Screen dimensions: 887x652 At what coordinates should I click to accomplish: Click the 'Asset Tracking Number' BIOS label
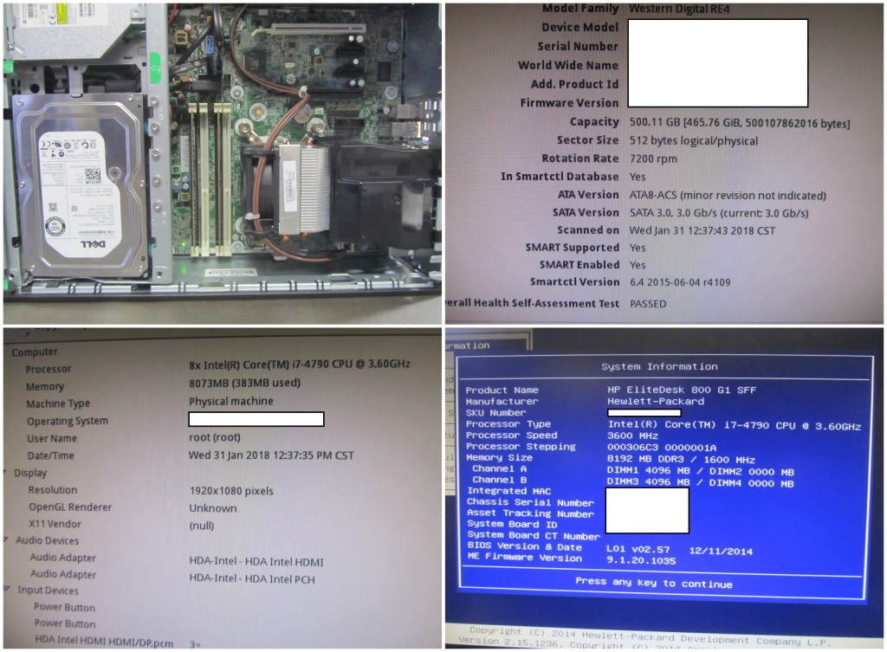coord(531,513)
